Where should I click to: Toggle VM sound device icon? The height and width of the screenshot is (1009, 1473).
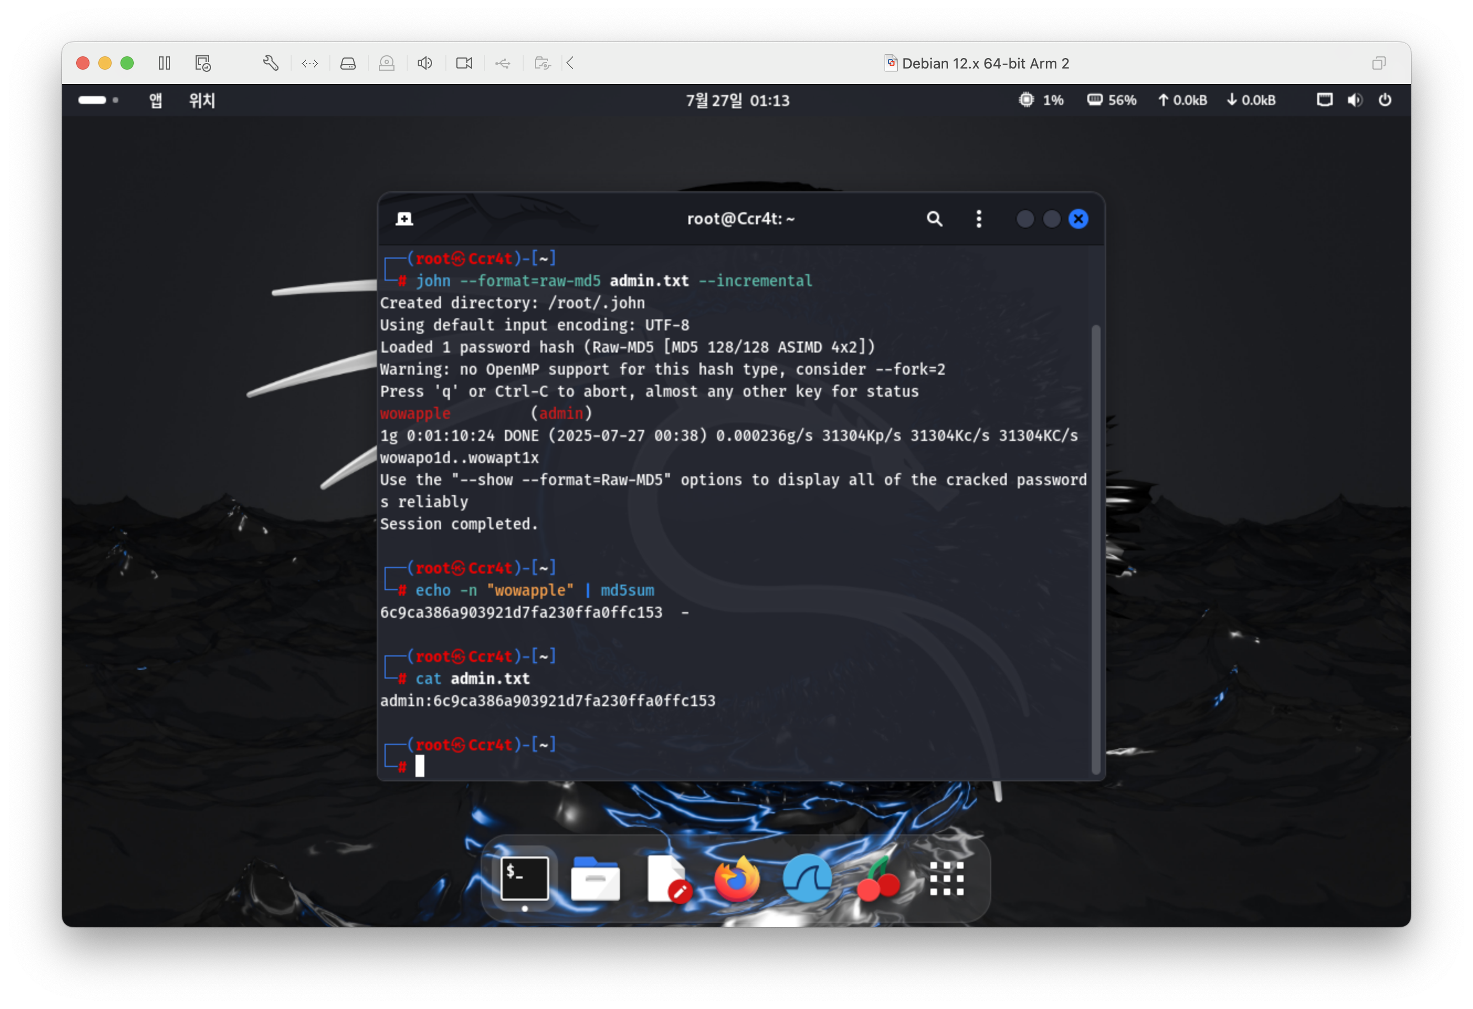[425, 64]
